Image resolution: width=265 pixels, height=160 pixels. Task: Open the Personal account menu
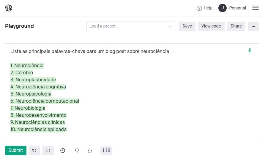click(x=237, y=8)
